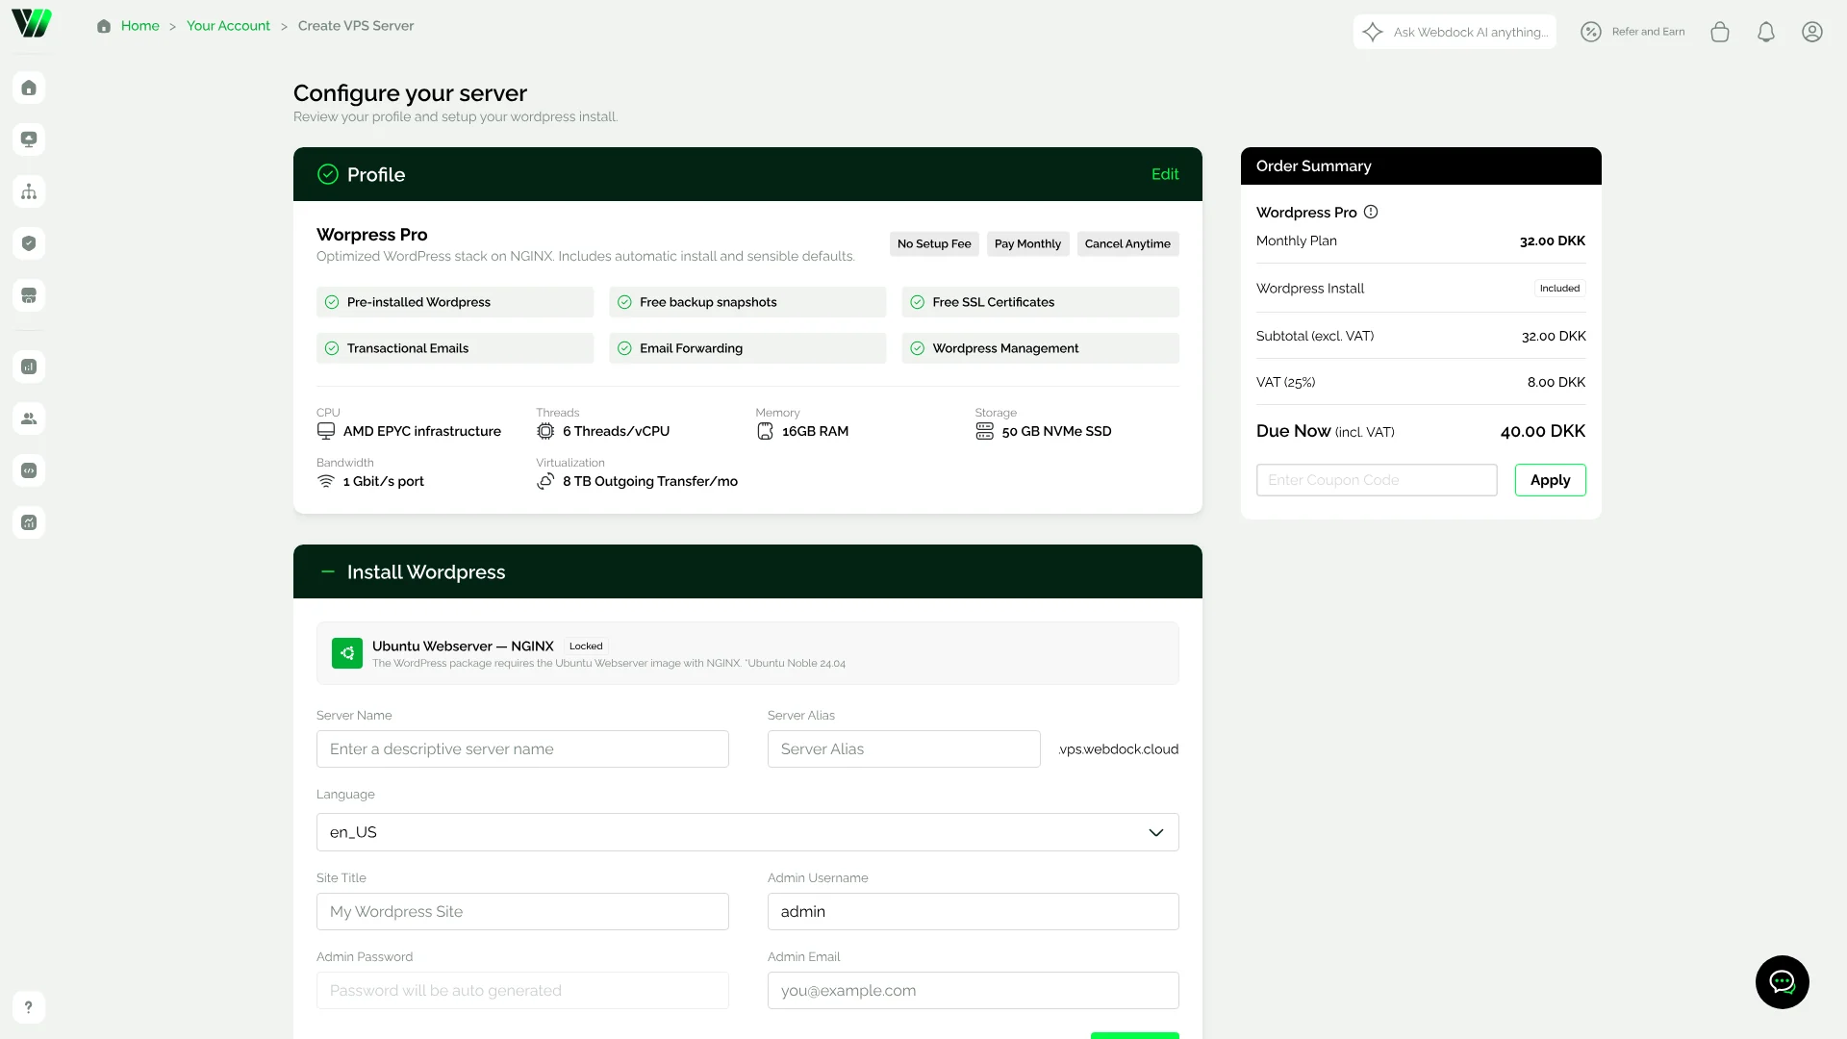Click the home icon in breadcrumb
This screenshot has width=1847, height=1039.
[x=104, y=26]
